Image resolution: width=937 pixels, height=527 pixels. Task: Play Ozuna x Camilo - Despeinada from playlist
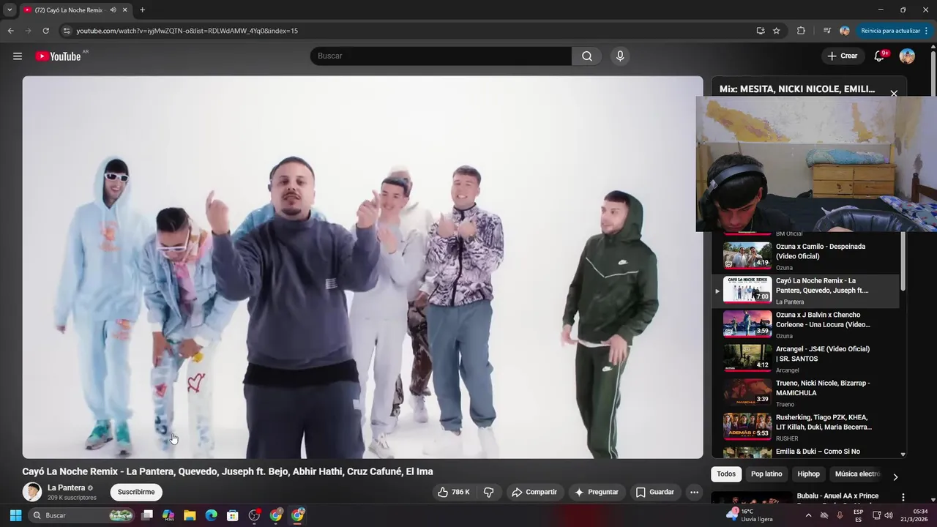pyautogui.click(x=805, y=257)
